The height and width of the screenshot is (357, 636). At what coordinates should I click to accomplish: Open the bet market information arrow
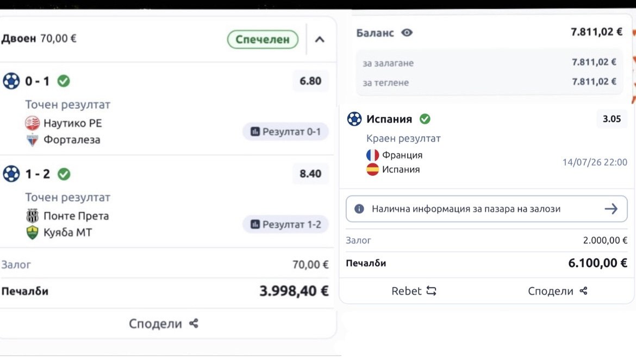coord(611,209)
